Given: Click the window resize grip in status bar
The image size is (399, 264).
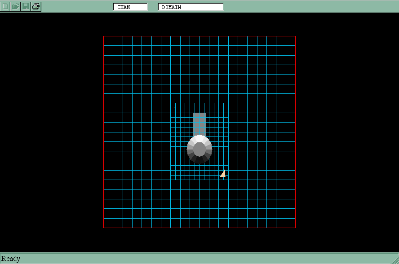Looking at the screenshot, I should coord(395,260).
